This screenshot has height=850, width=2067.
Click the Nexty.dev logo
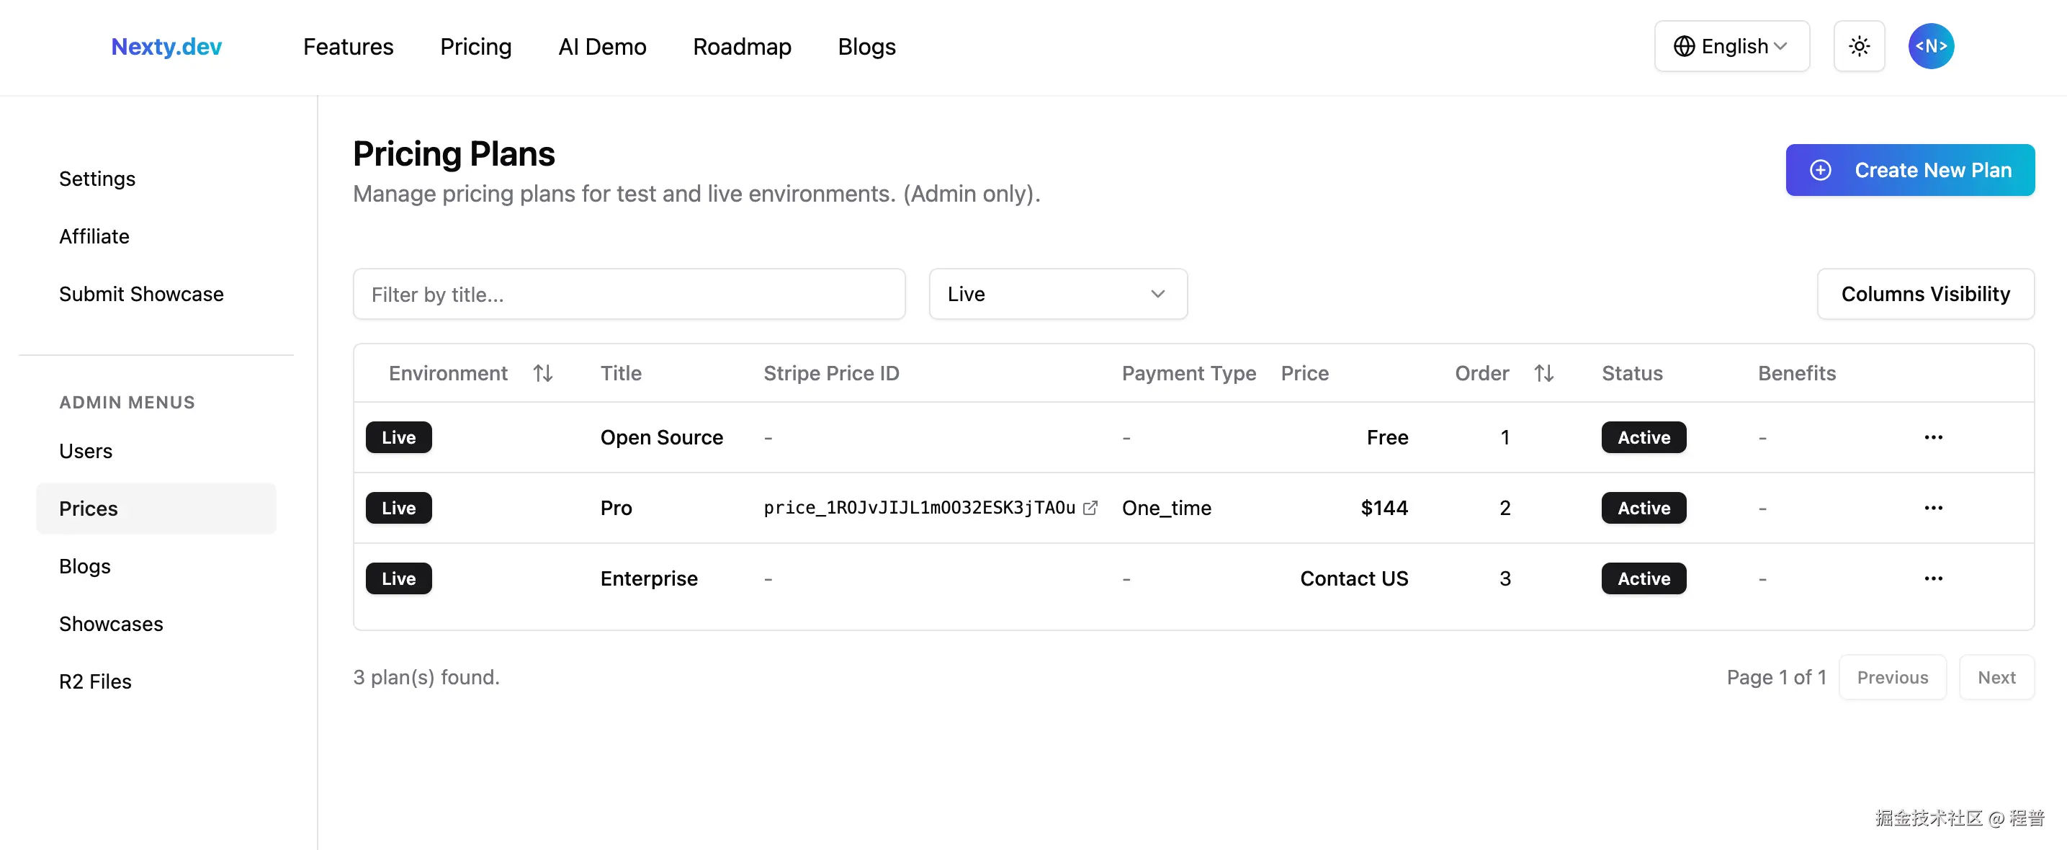coord(166,46)
